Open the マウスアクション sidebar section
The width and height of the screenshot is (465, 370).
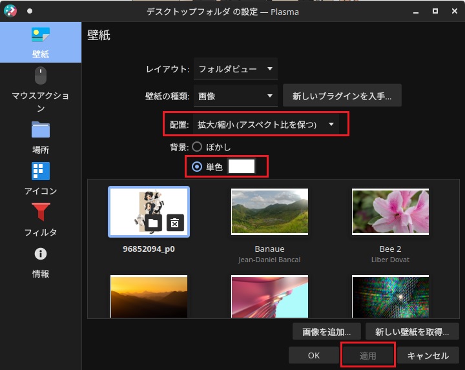click(x=41, y=89)
